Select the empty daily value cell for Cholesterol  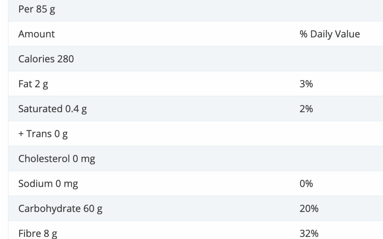click(329, 159)
